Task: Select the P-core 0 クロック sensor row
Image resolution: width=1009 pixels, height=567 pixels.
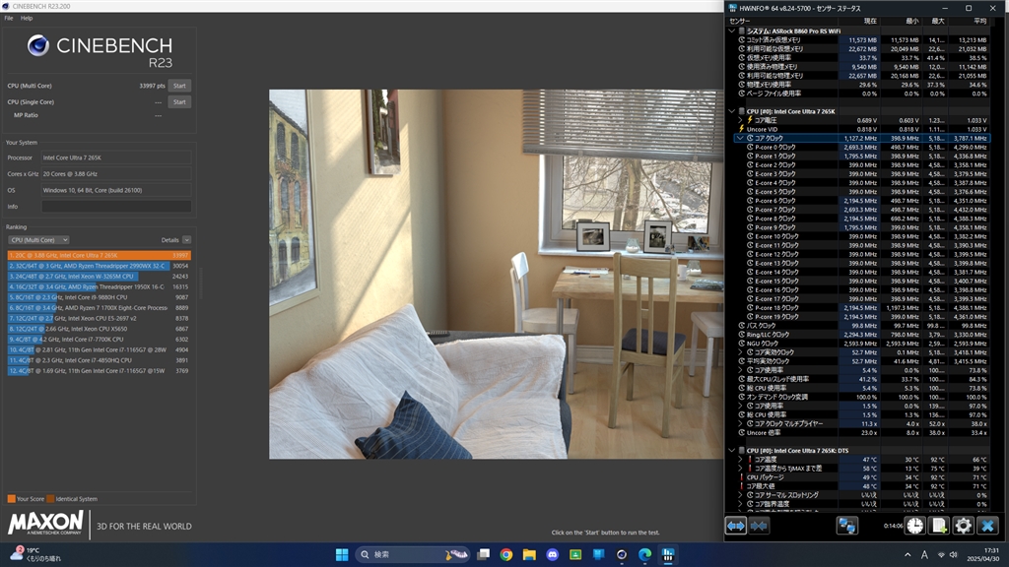Action: pos(863,148)
